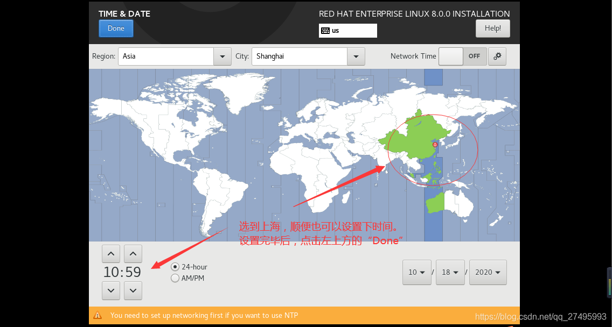
Task: Click the Network Time label
Action: 413,56
